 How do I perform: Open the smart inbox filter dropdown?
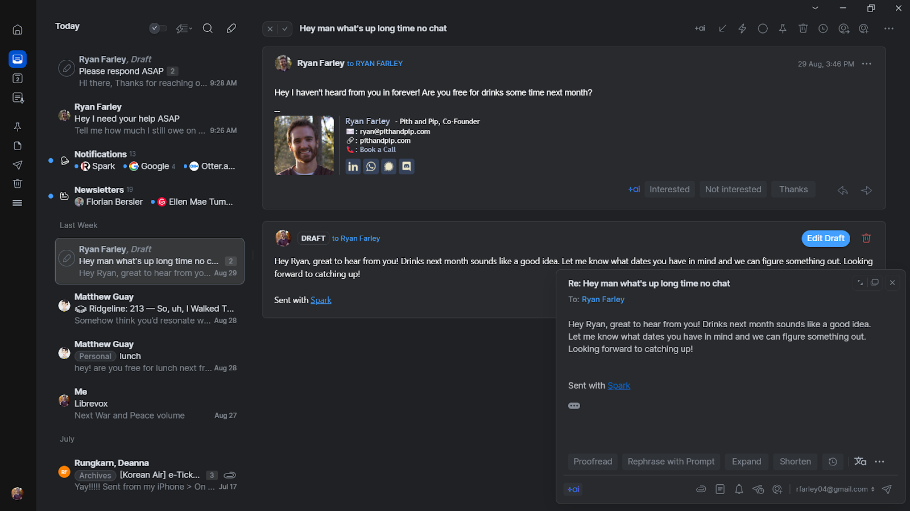click(184, 28)
